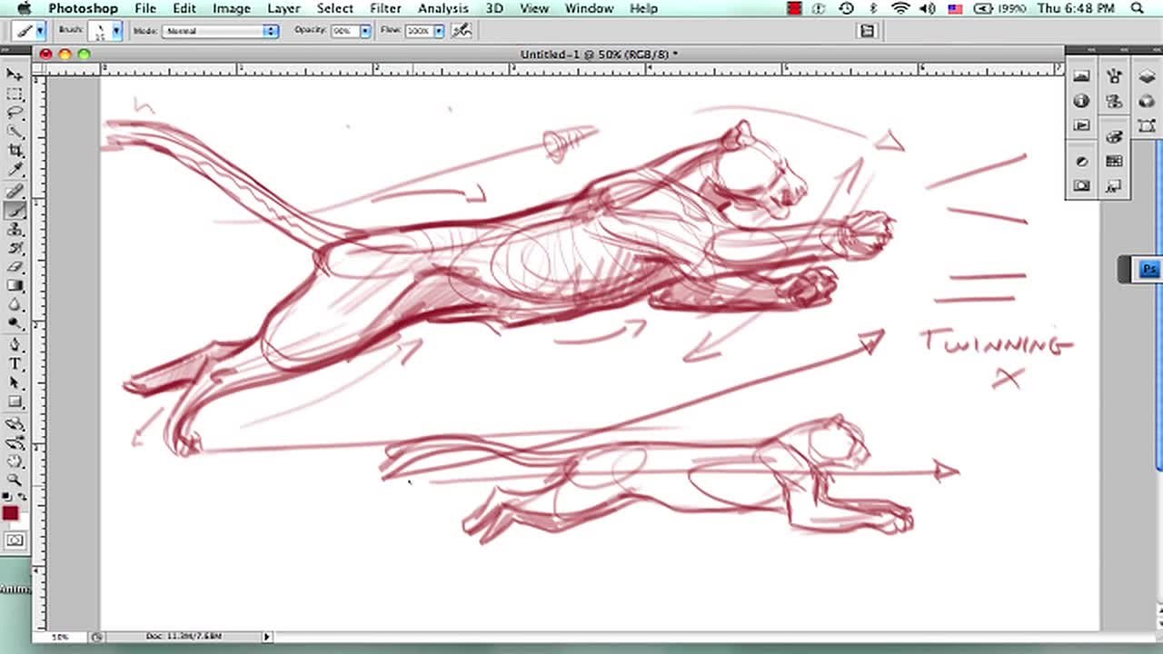Click the Spotlight search in menu bar

(x=1138, y=8)
